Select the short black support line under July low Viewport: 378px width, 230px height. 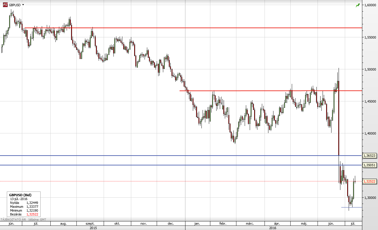click(x=351, y=207)
